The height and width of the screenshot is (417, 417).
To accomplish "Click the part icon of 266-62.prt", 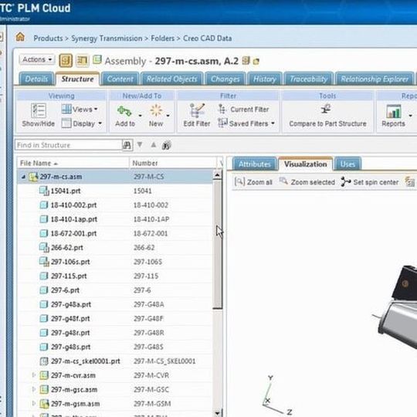I will tap(44, 248).
